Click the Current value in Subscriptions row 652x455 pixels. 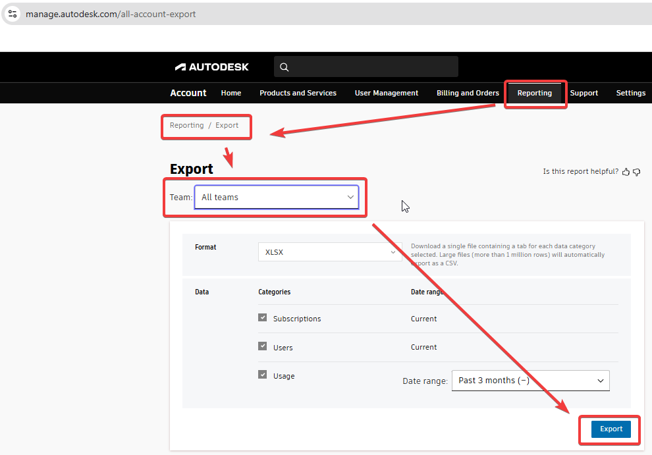[423, 319]
